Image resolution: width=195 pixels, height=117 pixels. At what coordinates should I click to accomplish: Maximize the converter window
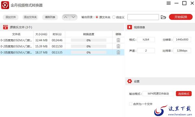point(184,3)
